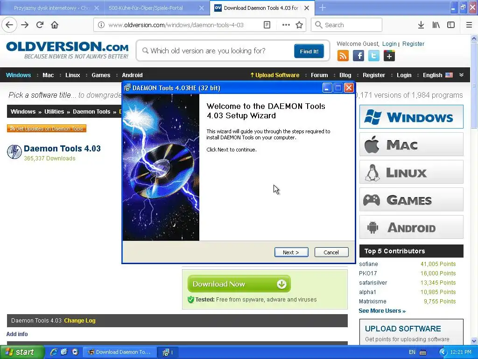Image resolution: width=478 pixels, height=359 pixels.
Task: Select Mac in site navigation
Action: click(x=48, y=75)
